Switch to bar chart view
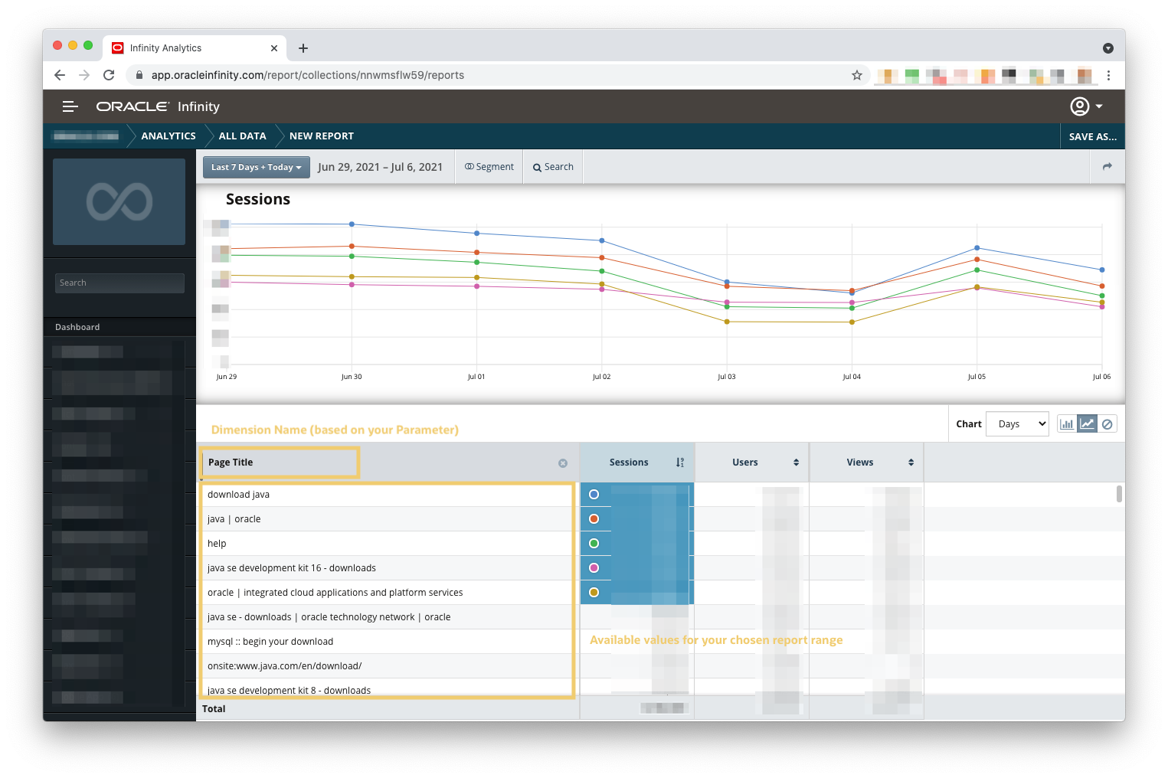 (1066, 423)
